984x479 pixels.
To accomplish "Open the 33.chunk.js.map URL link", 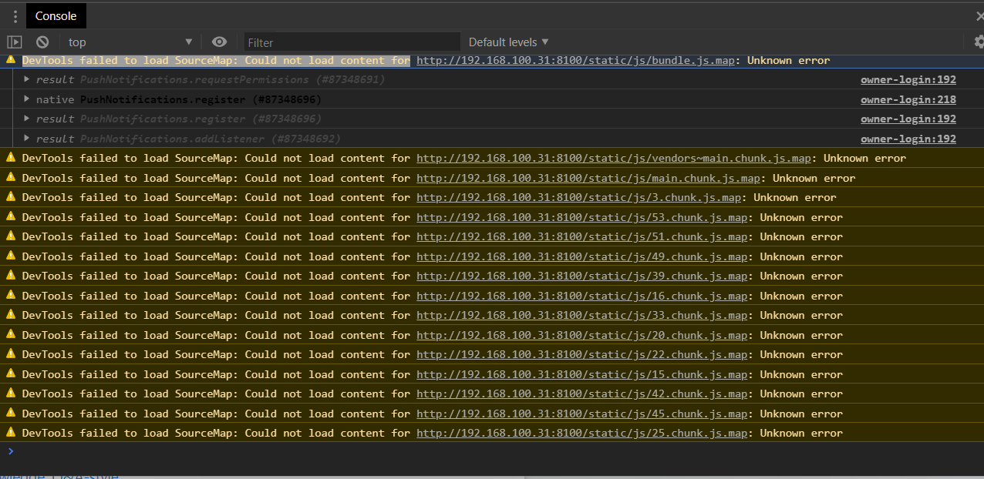I will (x=582, y=315).
